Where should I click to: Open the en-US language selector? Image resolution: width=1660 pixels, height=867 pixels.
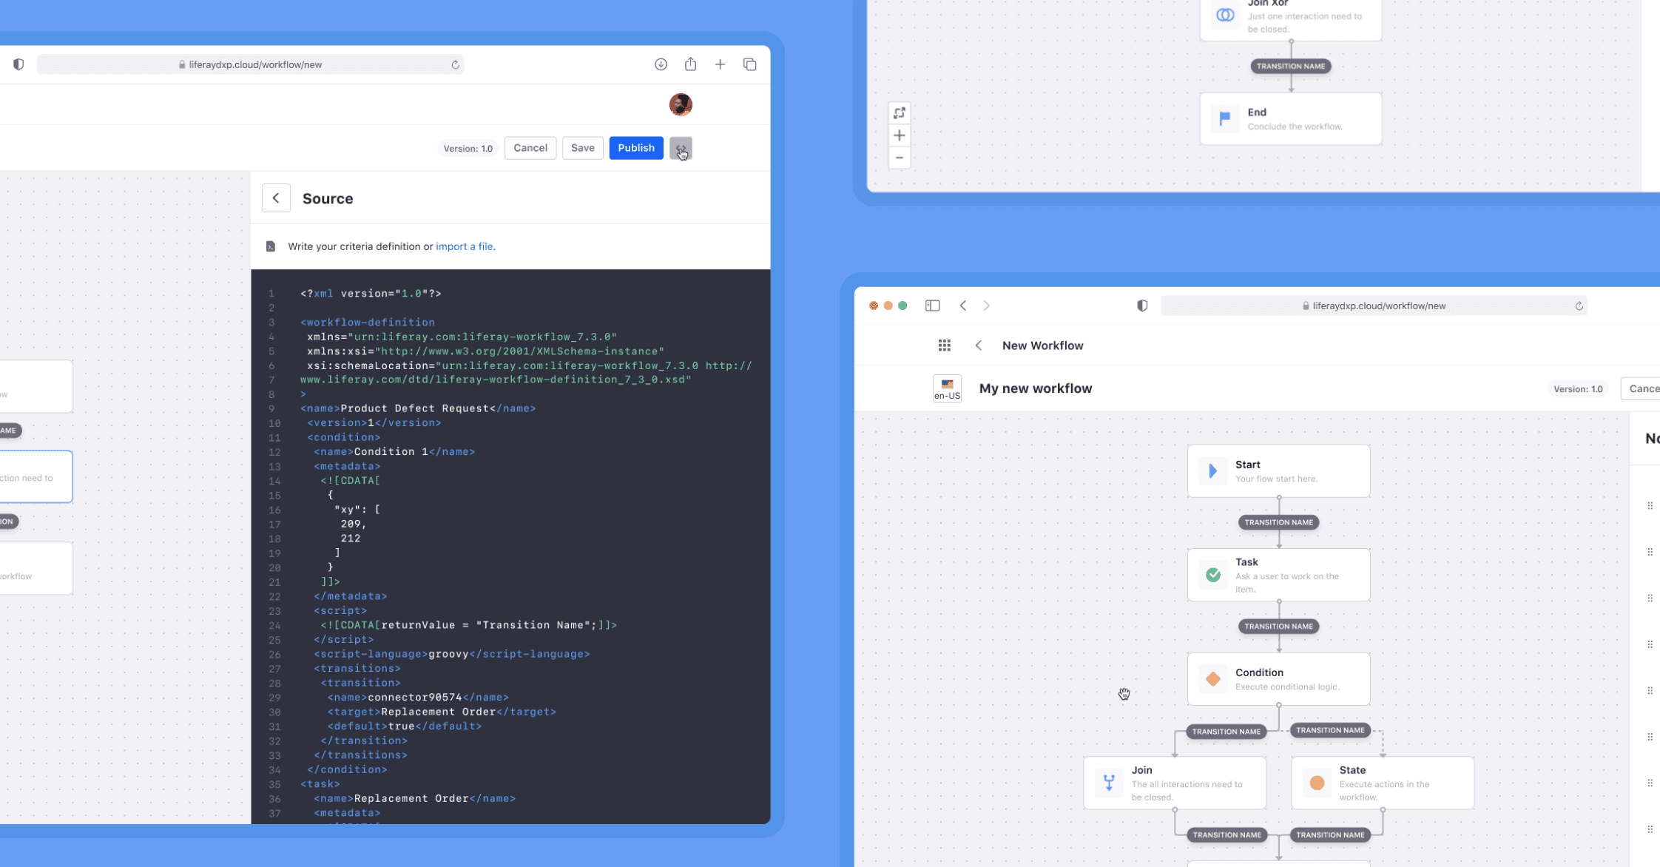coord(947,388)
